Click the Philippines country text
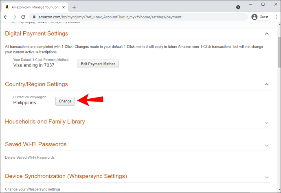The width and height of the screenshot is (281, 193). (x=24, y=102)
